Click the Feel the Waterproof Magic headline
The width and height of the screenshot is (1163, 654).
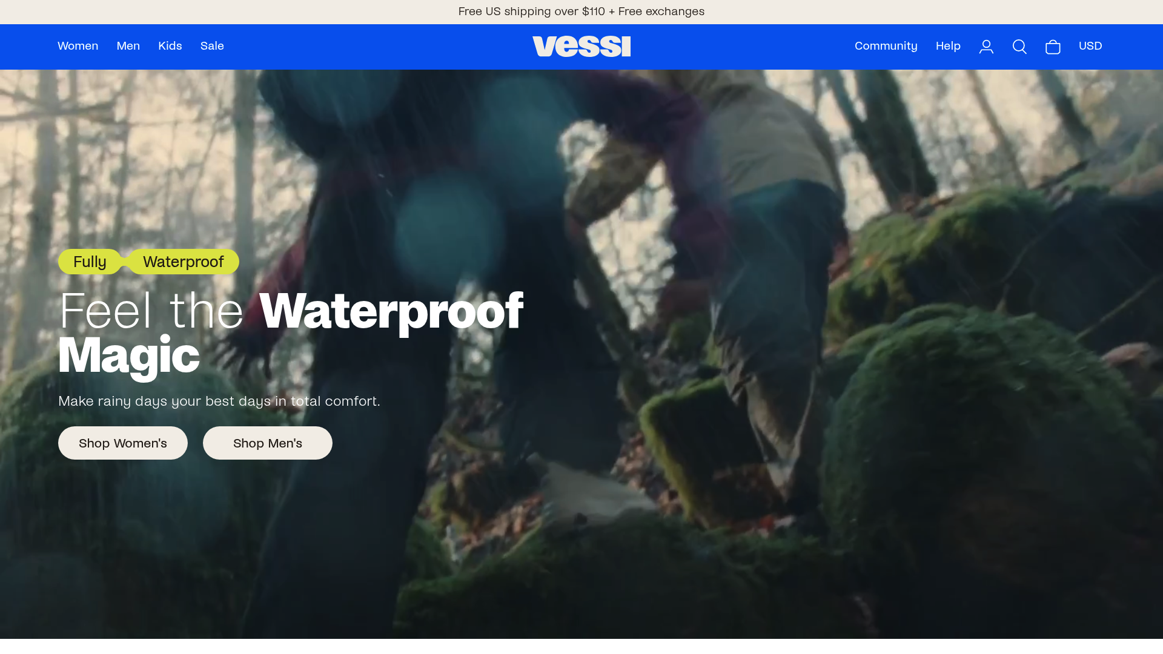[x=291, y=333]
